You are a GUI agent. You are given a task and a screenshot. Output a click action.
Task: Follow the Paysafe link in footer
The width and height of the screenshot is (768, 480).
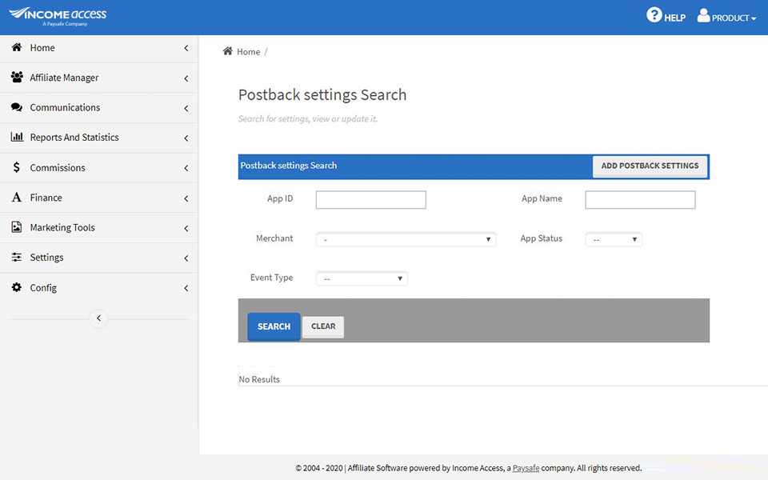[x=526, y=468]
